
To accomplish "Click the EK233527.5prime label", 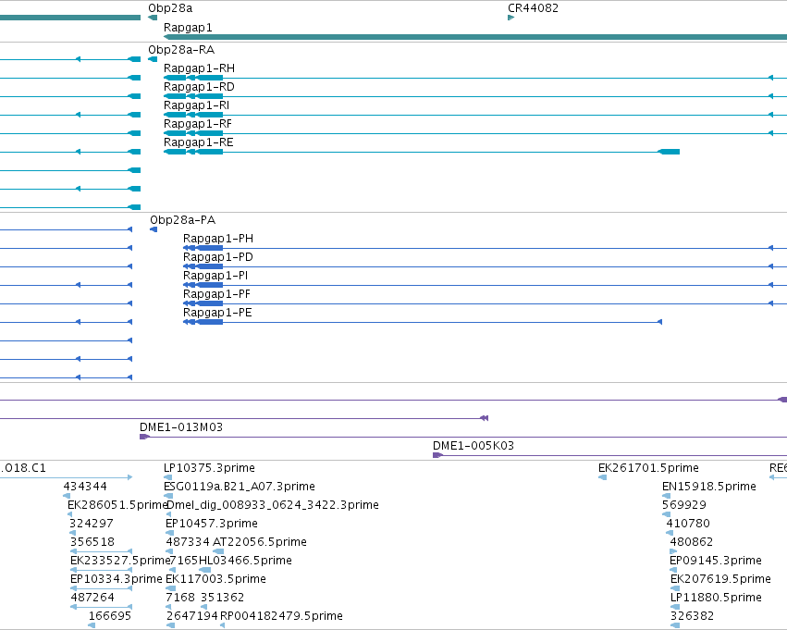I will 120,561.
